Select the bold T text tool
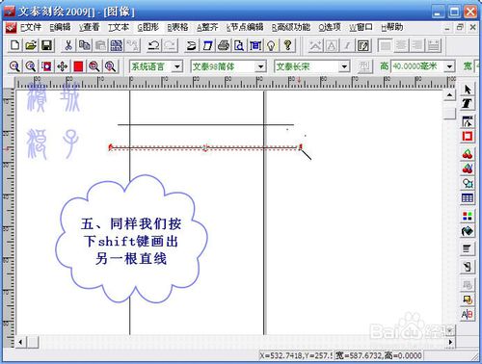Viewport: 482px width, 364px height. (x=468, y=103)
